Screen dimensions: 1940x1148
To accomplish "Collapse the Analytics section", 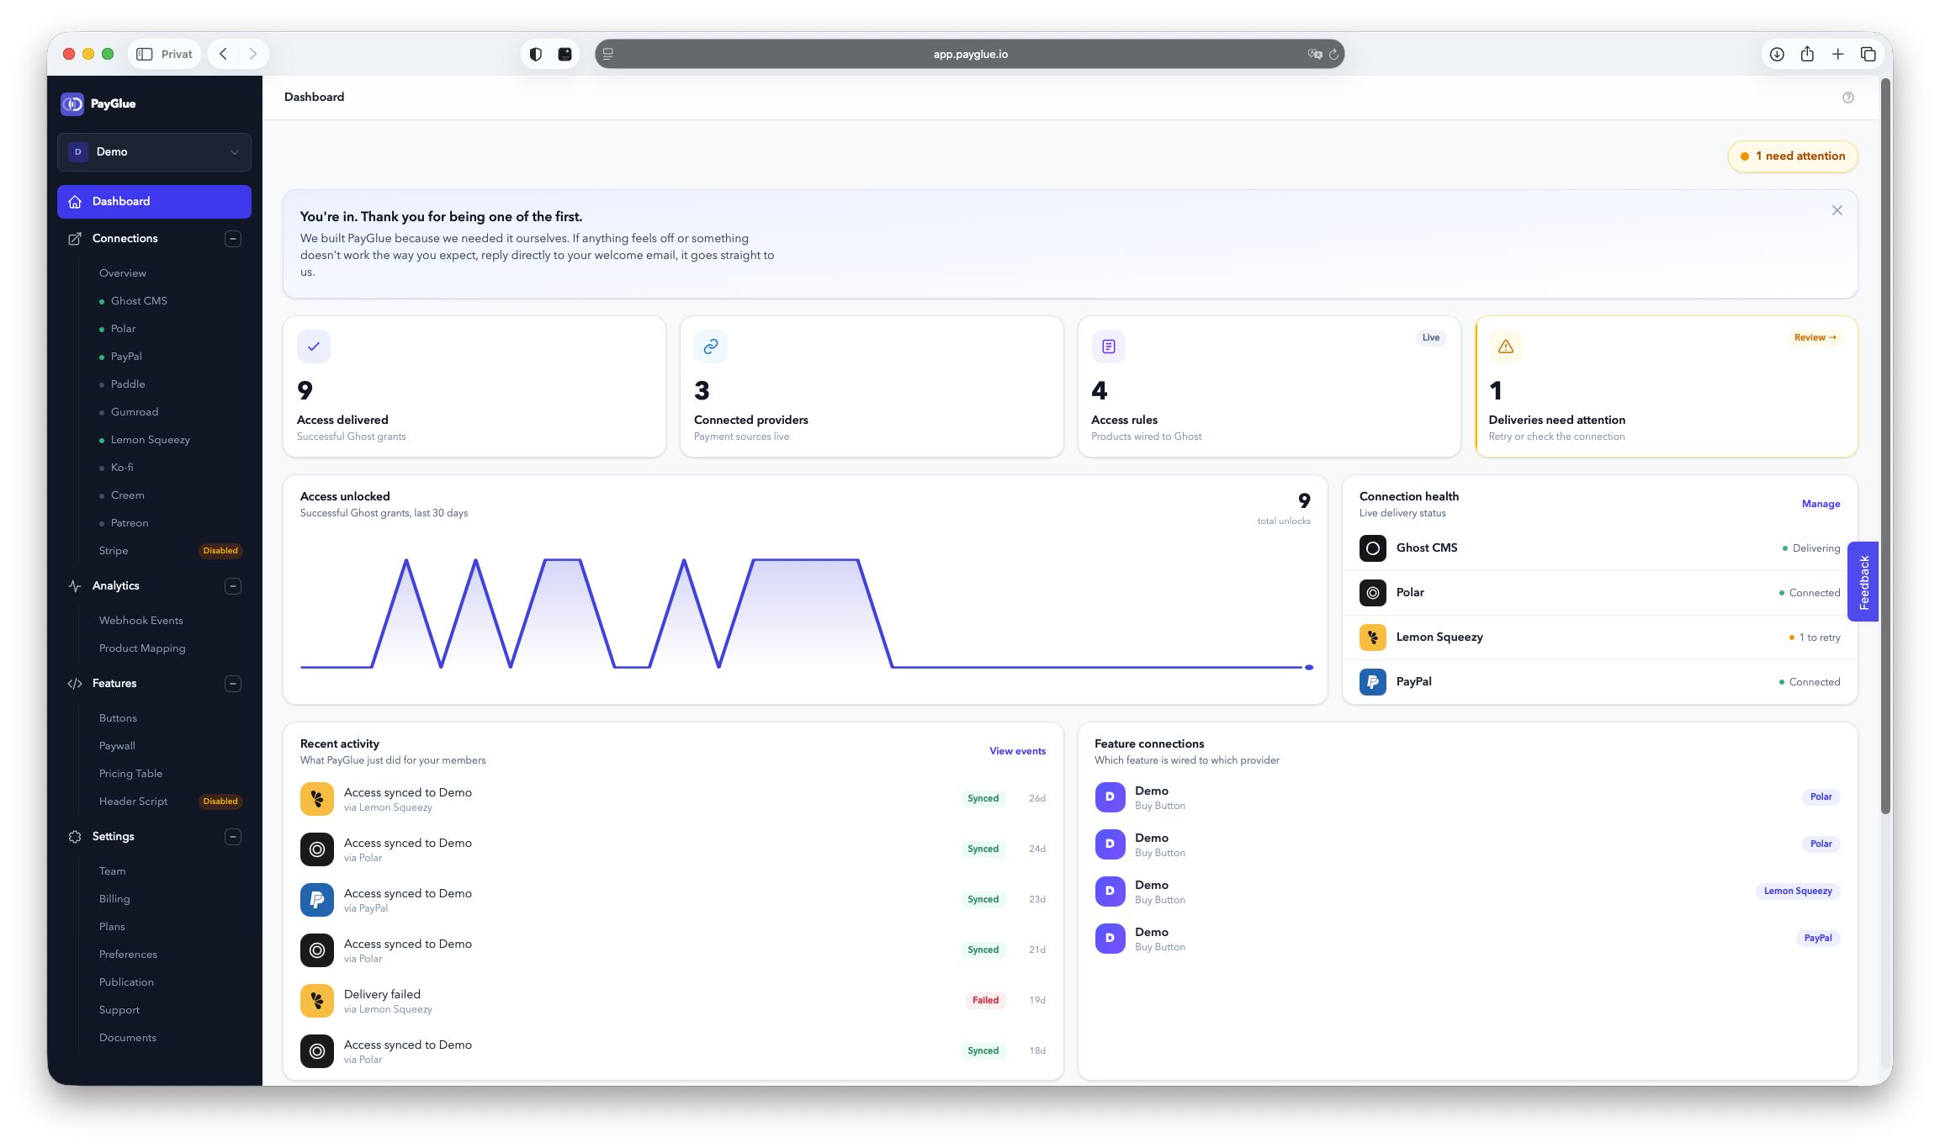I will (x=234, y=586).
